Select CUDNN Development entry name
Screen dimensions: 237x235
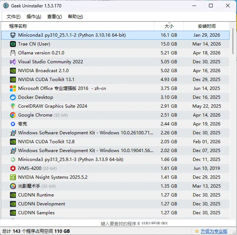[x=42, y=204]
